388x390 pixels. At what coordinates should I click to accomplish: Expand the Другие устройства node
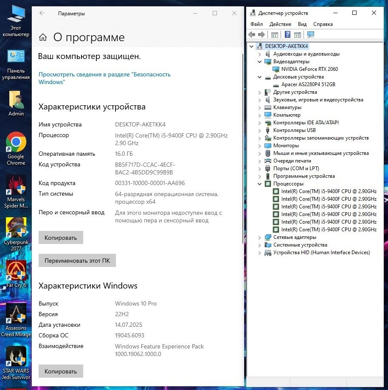[x=259, y=93]
